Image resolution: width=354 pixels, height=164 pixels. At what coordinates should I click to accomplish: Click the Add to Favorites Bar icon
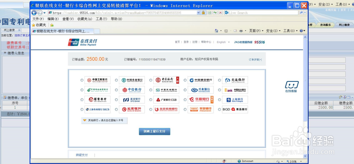(x=52, y=25)
